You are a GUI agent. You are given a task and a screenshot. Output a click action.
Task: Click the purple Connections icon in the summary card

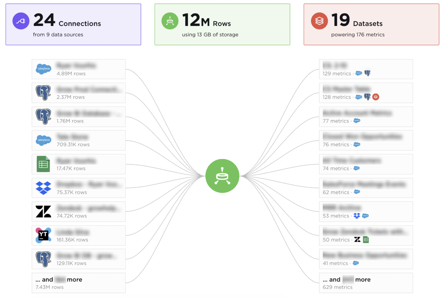(21, 21)
